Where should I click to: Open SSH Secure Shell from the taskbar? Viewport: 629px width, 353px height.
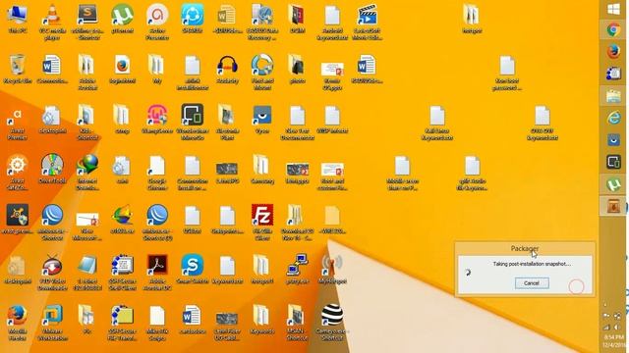point(613,73)
